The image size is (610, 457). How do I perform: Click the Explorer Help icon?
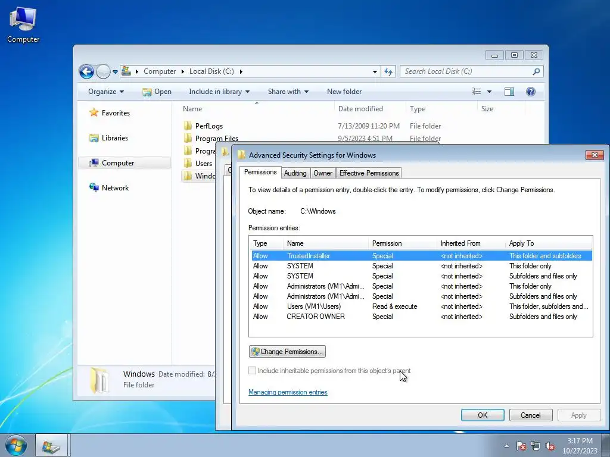[531, 92]
